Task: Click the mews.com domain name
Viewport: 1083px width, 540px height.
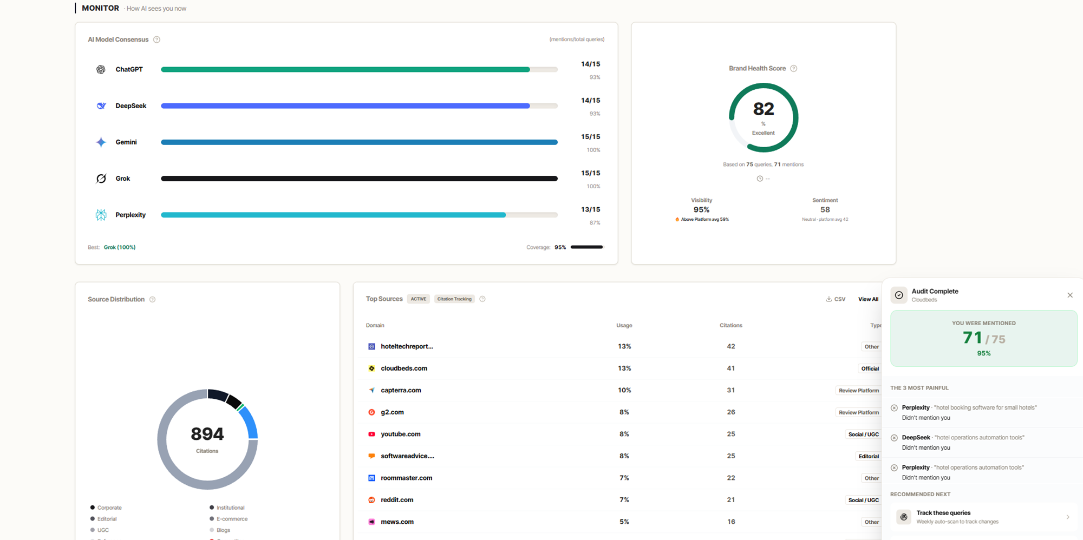Action: point(397,522)
